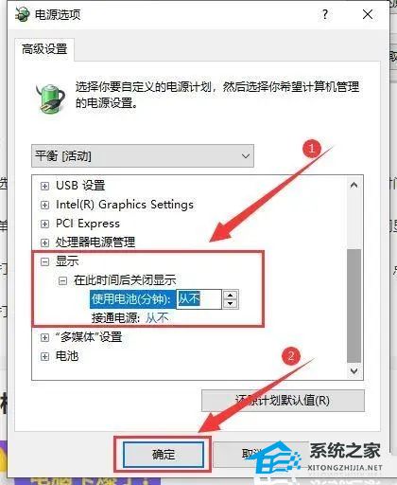This screenshot has height=485, width=397.
Task: Expand 处理器电源管理 plus icon
Action: (x=44, y=242)
